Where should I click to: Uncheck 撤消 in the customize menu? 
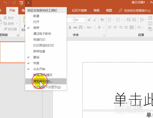[46, 57]
